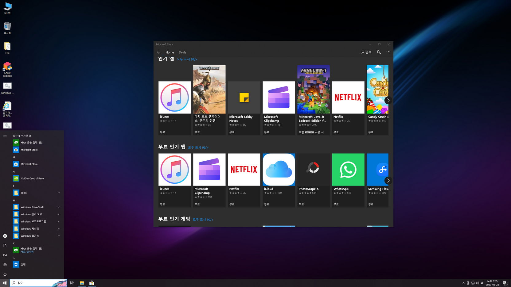Image resolution: width=511 pixels, height=287 pixels.
Task: Open Minecraft Java & Bedrock Edition tile
Action: 313,100
